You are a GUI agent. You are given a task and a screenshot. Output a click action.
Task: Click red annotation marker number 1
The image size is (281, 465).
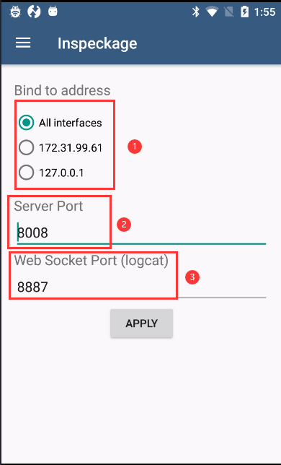click(135, 147)
